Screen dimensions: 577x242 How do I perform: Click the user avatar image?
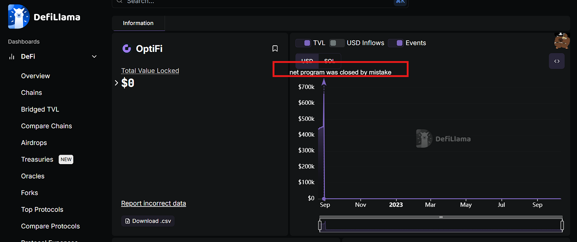[562, 40]
